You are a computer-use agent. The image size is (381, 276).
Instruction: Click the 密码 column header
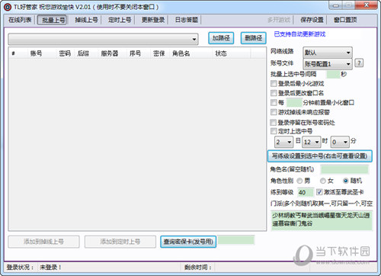[x=65, y=53]
